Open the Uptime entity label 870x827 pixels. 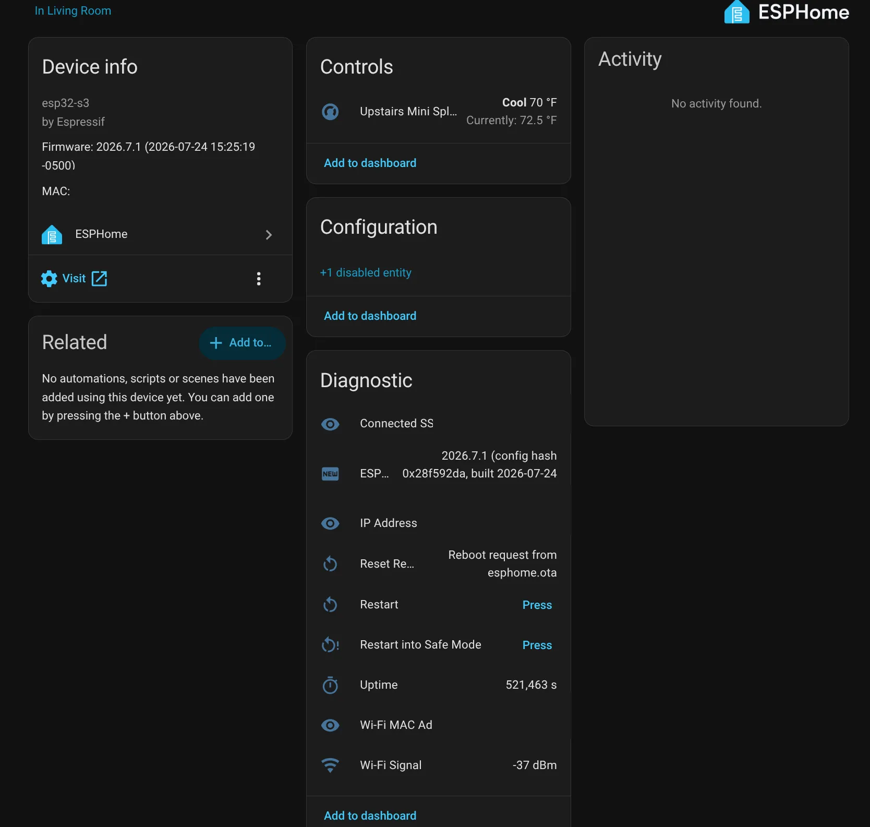379,685
